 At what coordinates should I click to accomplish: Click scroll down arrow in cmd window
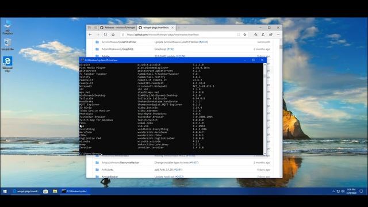(x=264, y=154)
